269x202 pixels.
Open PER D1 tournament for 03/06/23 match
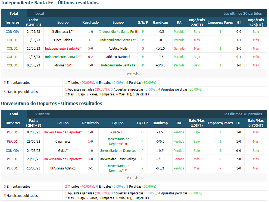(x=12, y=132)
